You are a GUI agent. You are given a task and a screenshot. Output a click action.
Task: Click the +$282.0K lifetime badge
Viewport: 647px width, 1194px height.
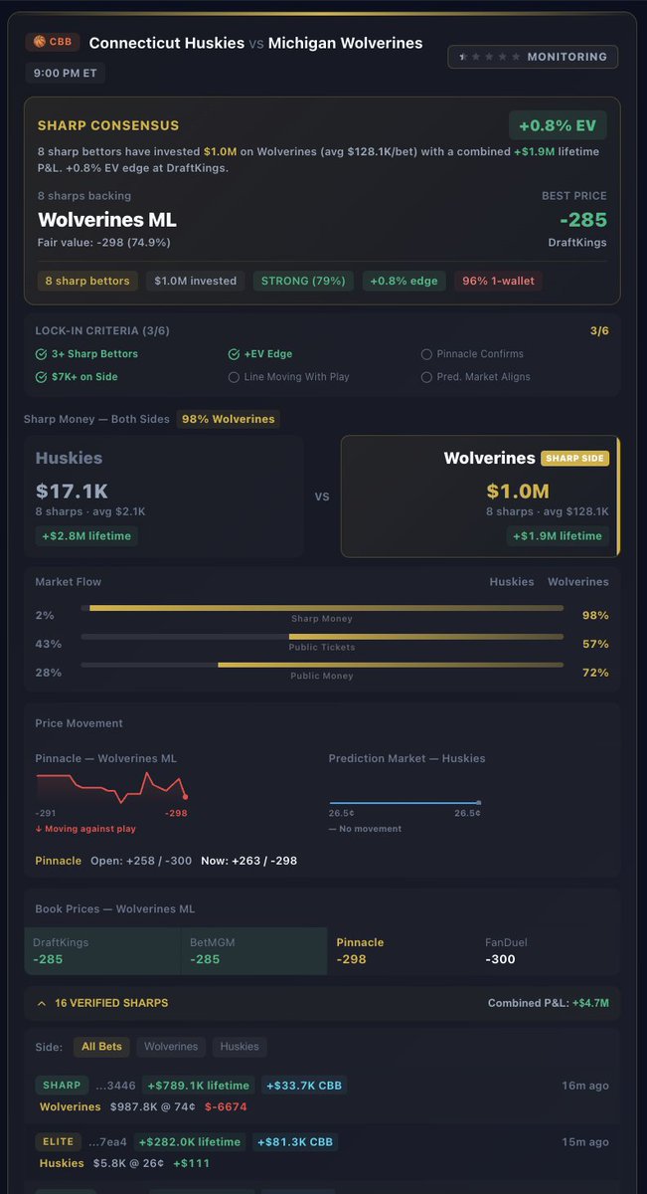coord(190,1141)
